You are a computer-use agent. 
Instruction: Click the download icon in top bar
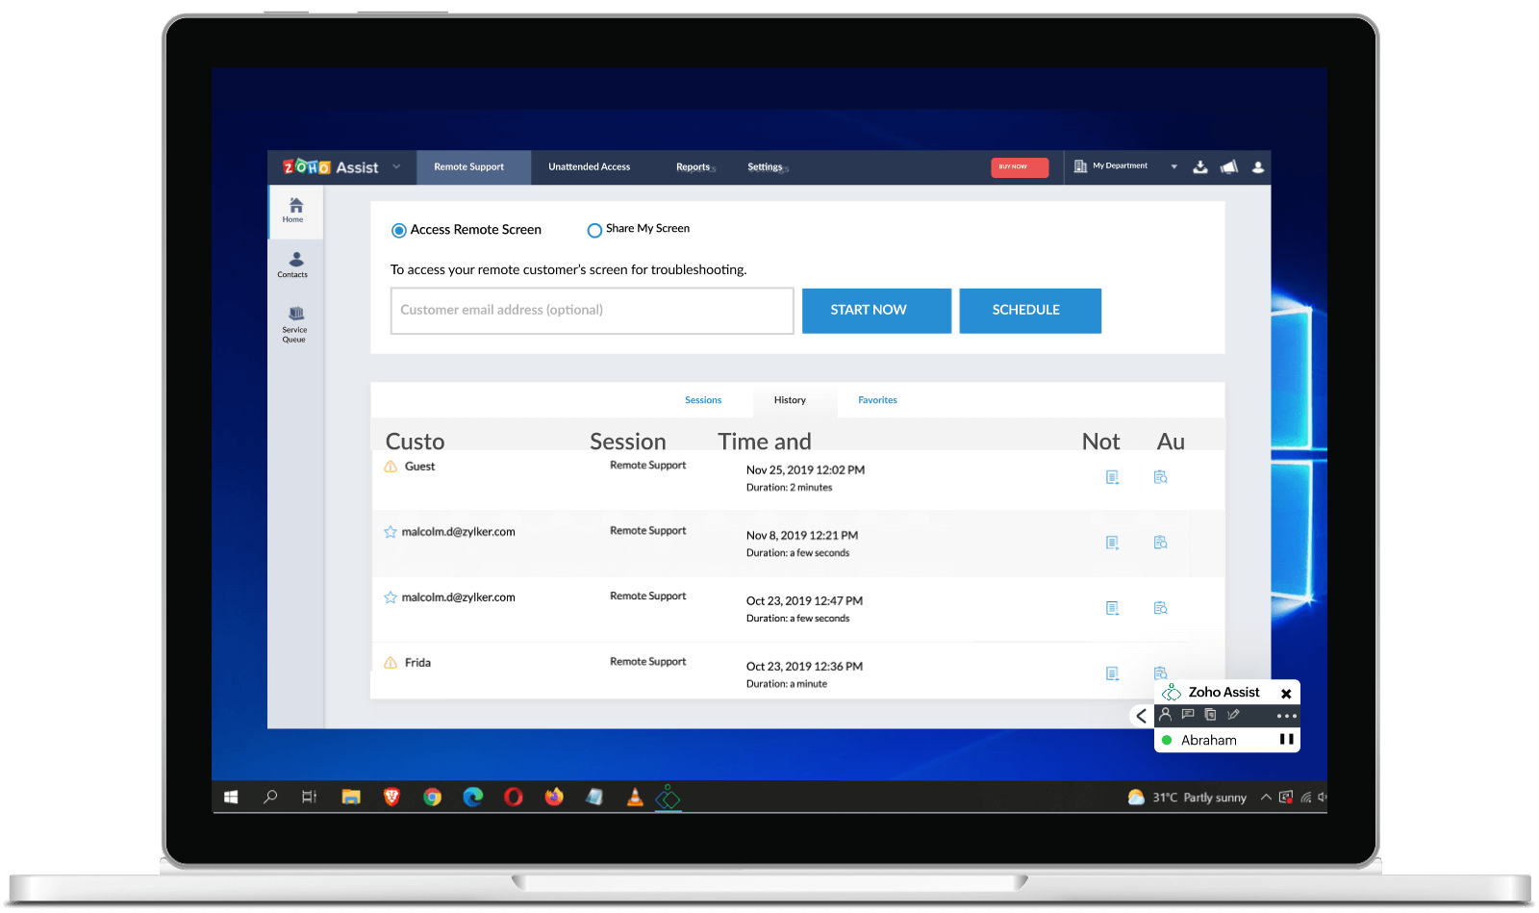(x=1200, y=167)
